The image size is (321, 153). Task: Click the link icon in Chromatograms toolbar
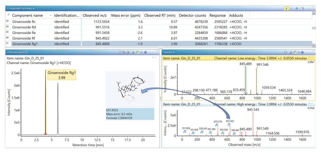tap(124, 52)
